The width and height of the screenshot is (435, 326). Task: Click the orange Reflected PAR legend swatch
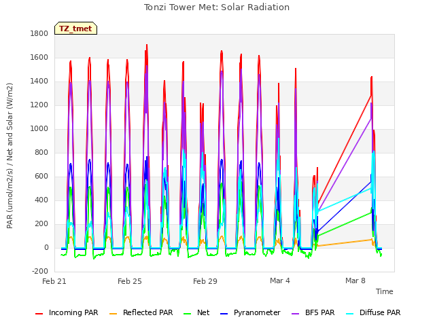point(114,314)
